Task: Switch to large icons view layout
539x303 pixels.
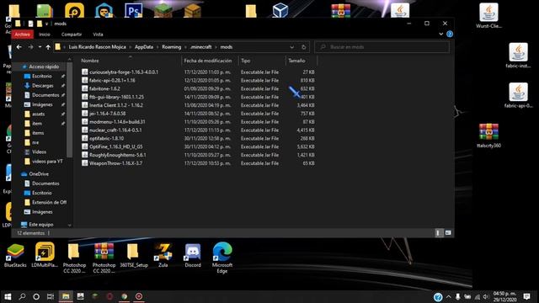Action: (x=448, y=233)
